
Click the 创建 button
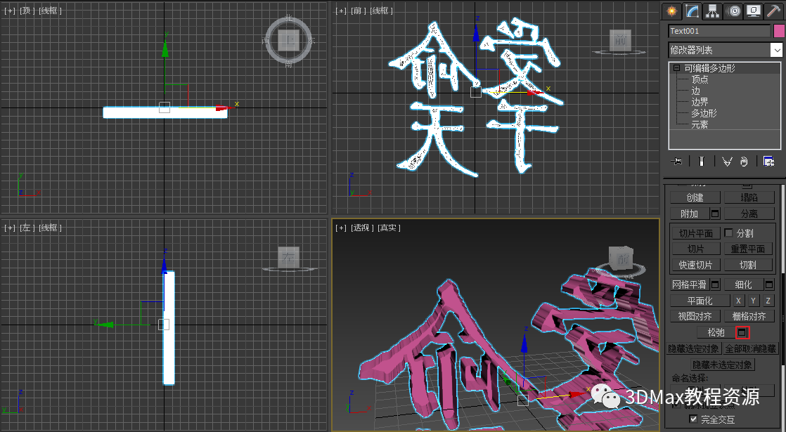click(x=695, y=197)
